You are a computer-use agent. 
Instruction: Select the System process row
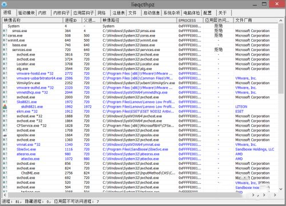(140, 26)
